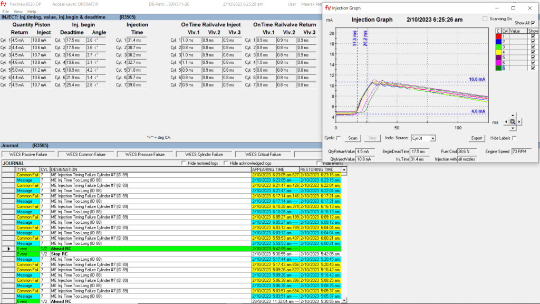Open the File menu
Image resolution: width=540 pixels, height=304 pixels.
5,11
